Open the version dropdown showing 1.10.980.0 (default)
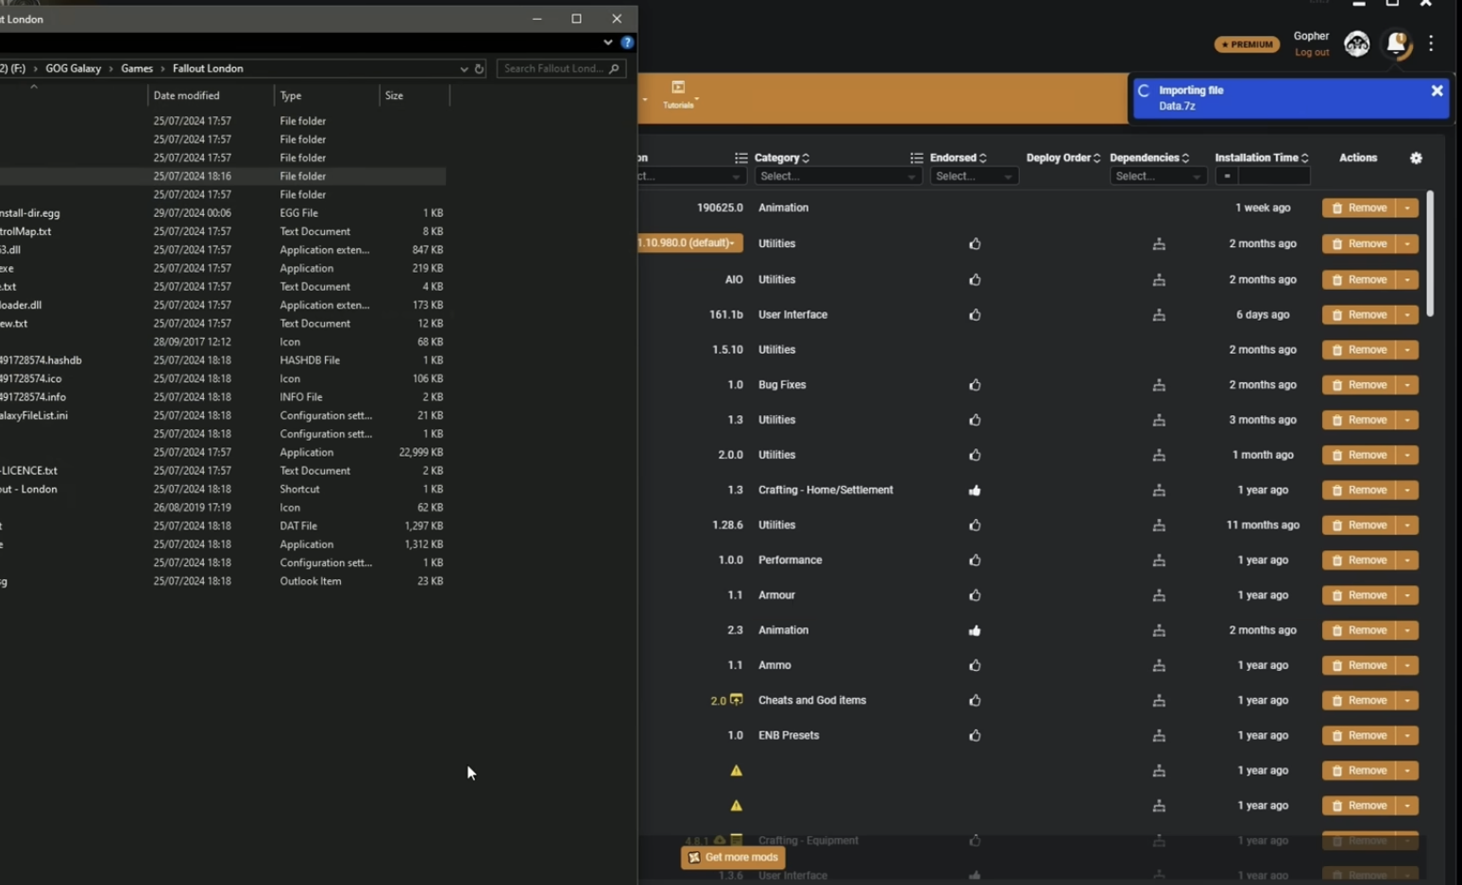 (689, 243)
